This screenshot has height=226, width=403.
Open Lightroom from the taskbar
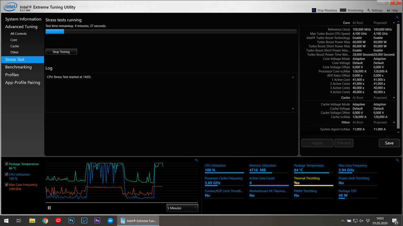pyautogui.click(x=84, y=220)
